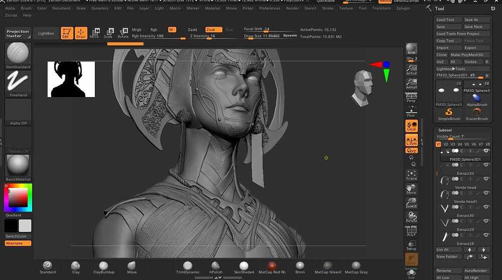Toggle the L.Sym button
The height and width of the screenshot is (280, 502).
[412, 140]
